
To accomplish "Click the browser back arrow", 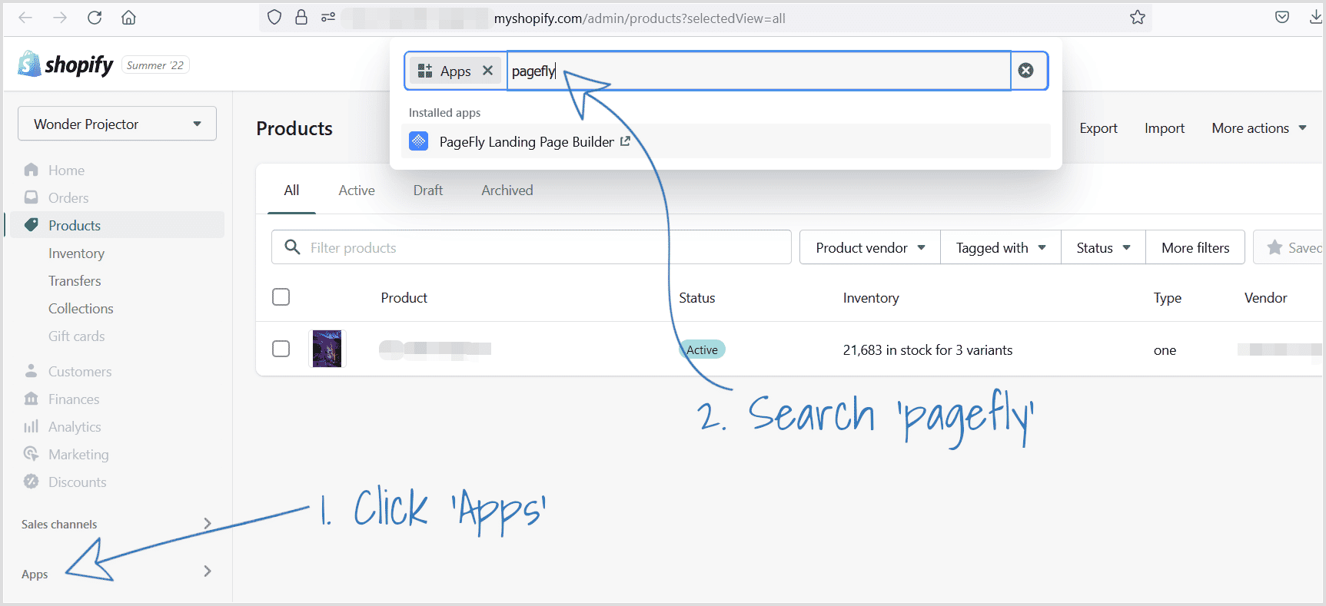I will tap(25, 18).
